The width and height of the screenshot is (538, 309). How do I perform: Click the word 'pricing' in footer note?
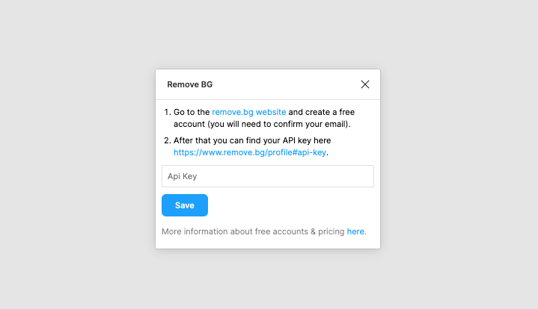[x=331, y=231]
